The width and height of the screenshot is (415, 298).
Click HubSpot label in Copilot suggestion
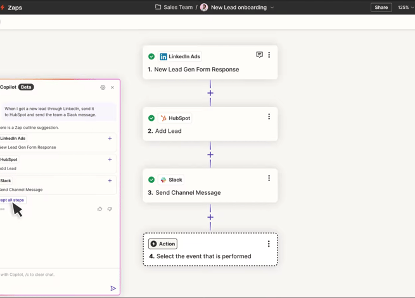tap(9, 159)
